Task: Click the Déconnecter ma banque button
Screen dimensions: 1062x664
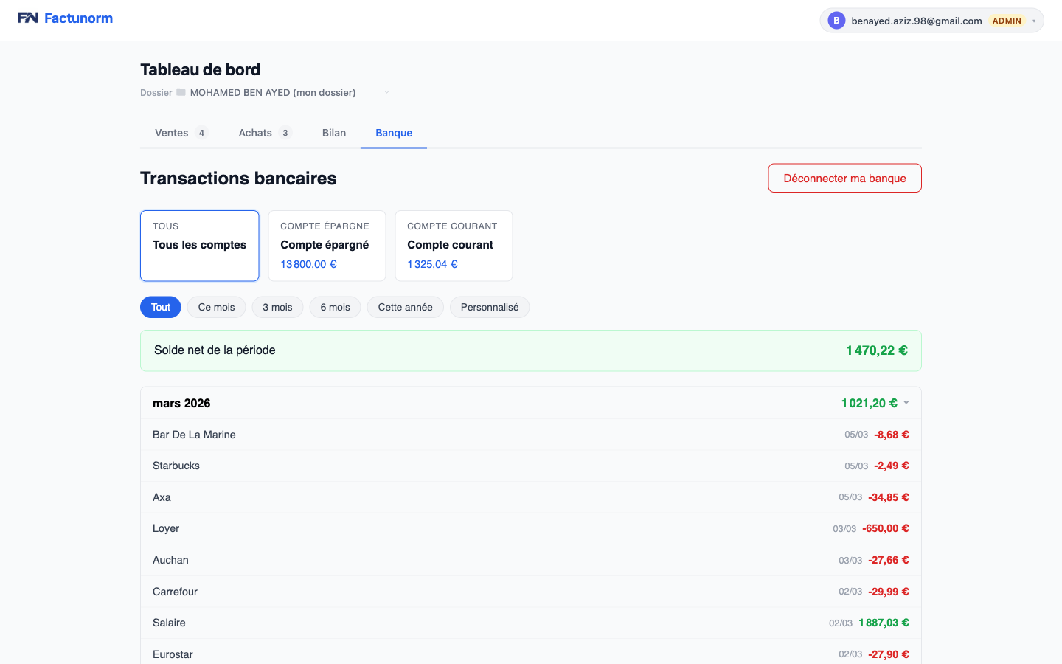Action: click(x=844, y=178)
